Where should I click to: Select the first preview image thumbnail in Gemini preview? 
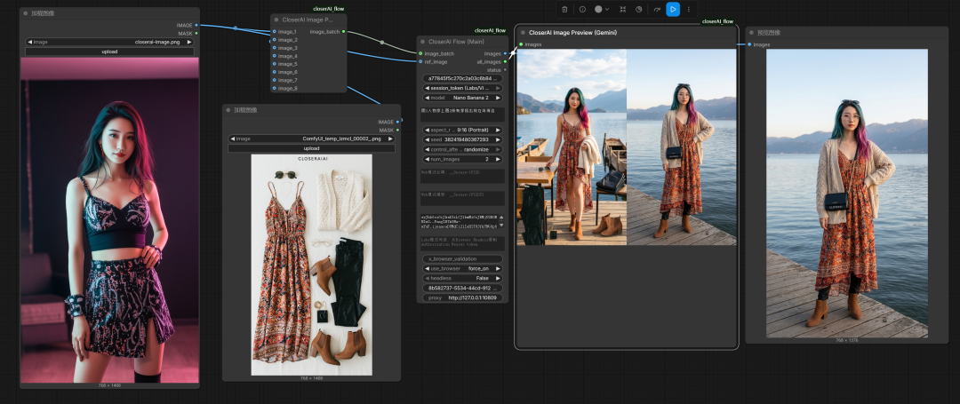pos(572,147)
